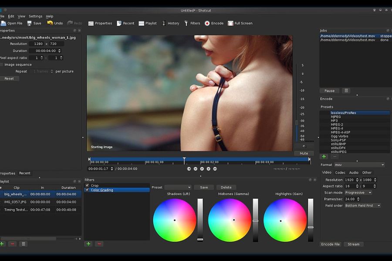392x261 pixels.
Task: Click the Pause button in Jobs
Action: (x=330, y=90)
